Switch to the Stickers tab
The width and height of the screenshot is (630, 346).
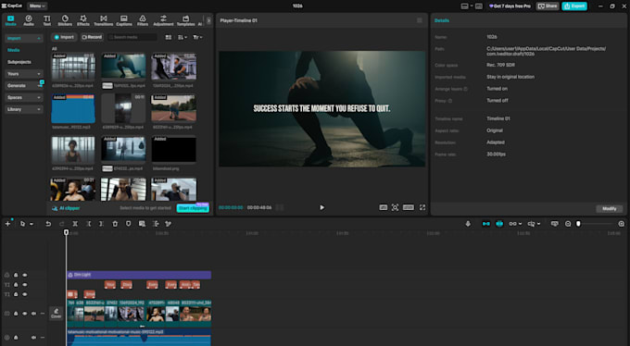[65, 20]
